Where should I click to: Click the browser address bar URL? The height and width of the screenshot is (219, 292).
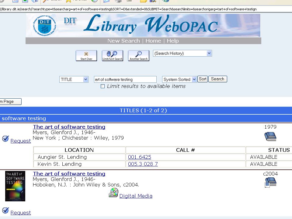pos(128,9)
